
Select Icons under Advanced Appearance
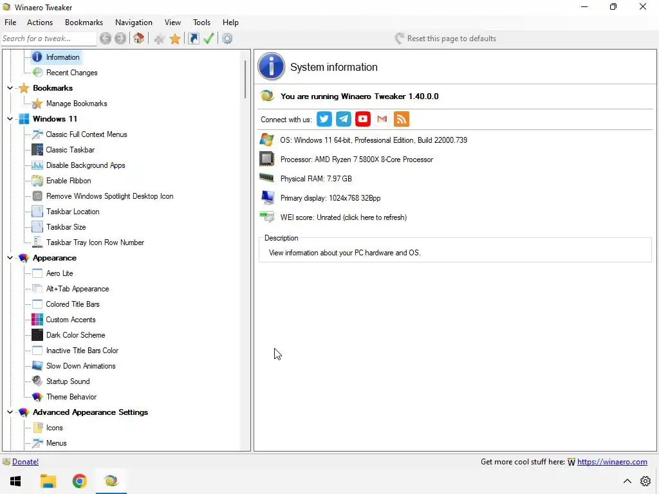pos(54,428)
